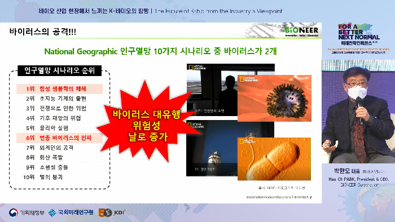Viewport: 395px width, 222px height.
Task: Select row 1위 합성 생물학의 폐해
Action: click(59, 89)
